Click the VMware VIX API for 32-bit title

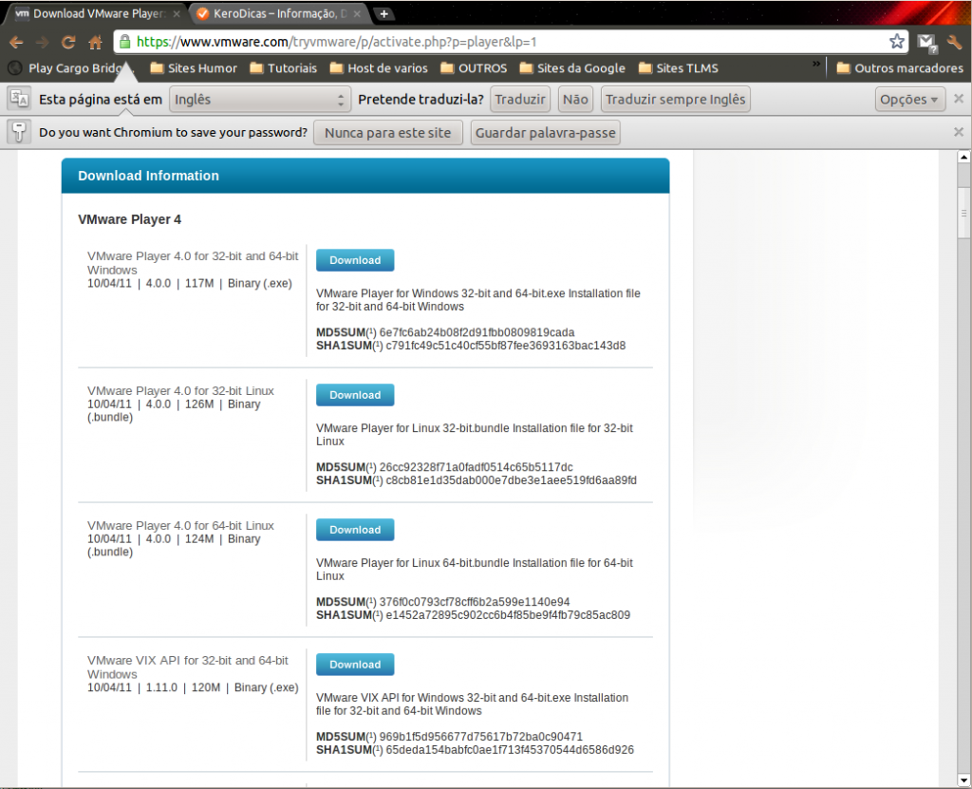[x=188, y=667]
